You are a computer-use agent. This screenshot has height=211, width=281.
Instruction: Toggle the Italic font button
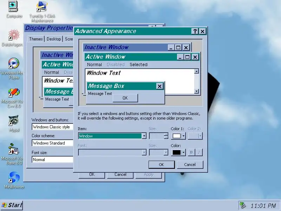(199, 153)
